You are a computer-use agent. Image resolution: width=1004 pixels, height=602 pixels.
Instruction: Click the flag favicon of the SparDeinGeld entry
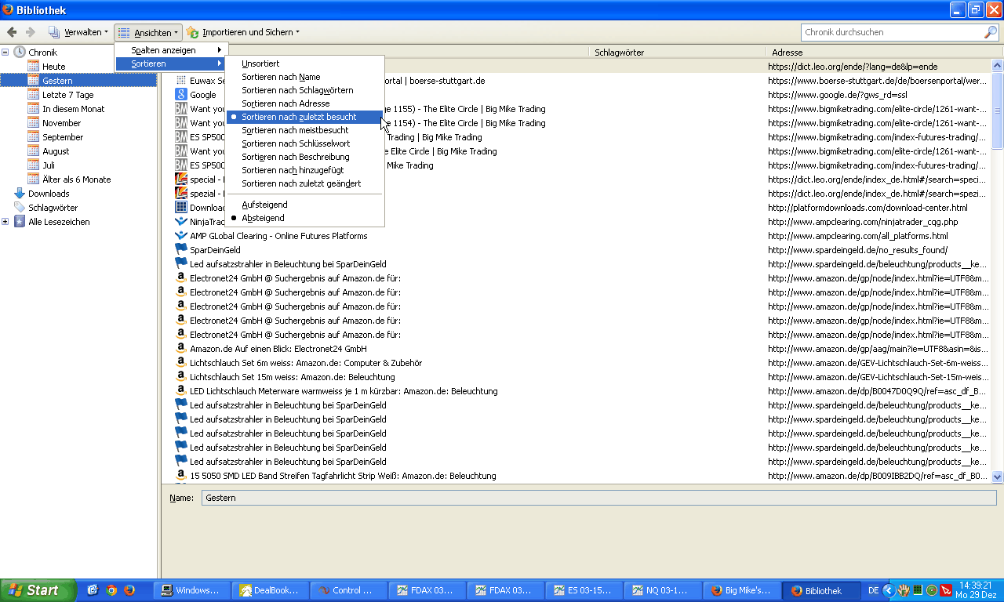click(x=181, y=250)
